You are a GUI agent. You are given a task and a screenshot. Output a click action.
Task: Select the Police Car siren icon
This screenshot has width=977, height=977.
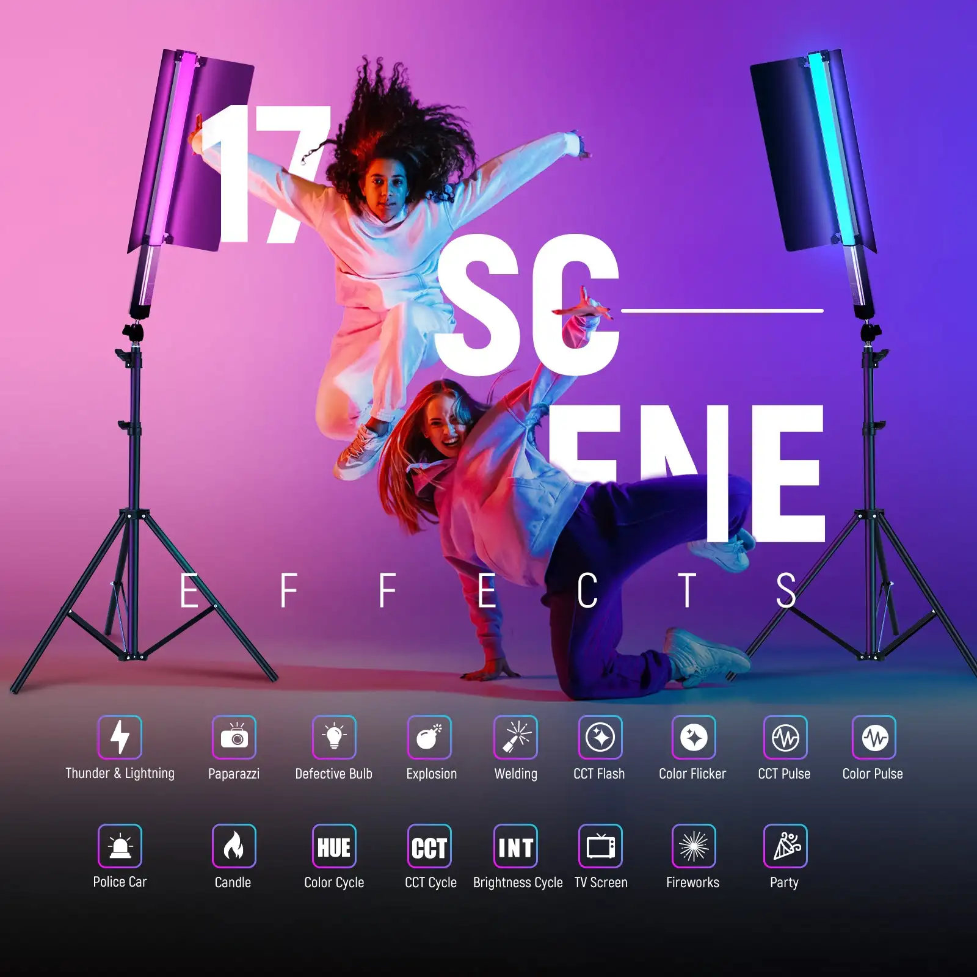pos(120,846)
